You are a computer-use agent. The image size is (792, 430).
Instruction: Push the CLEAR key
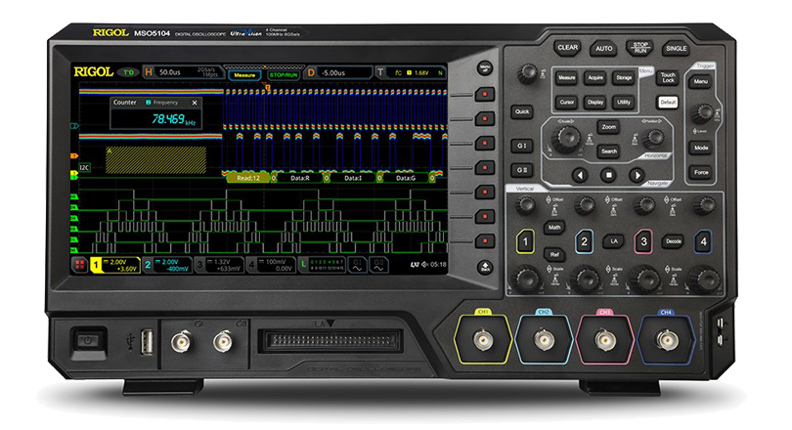567,48
